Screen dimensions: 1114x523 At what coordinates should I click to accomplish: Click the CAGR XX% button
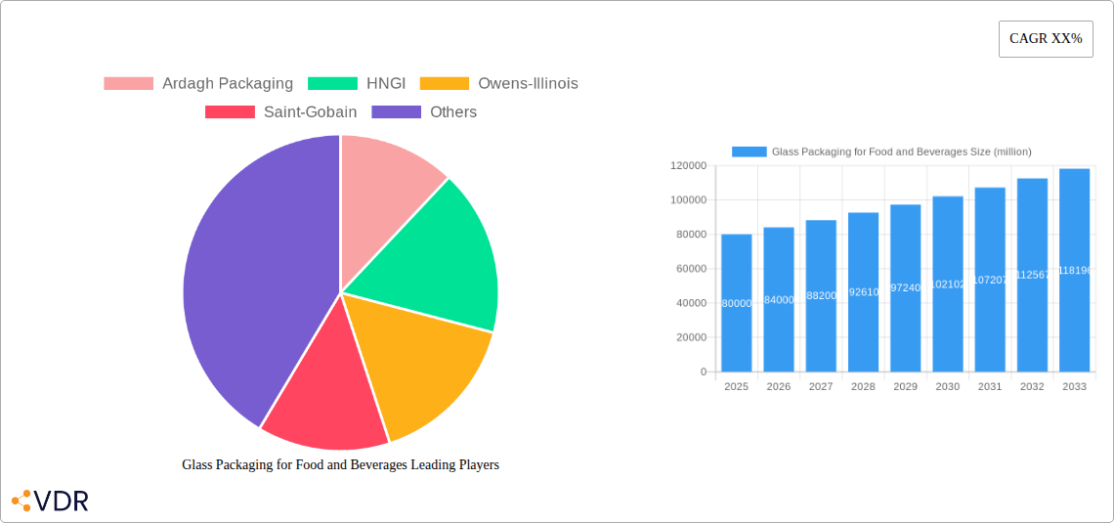click(1045, 39)
